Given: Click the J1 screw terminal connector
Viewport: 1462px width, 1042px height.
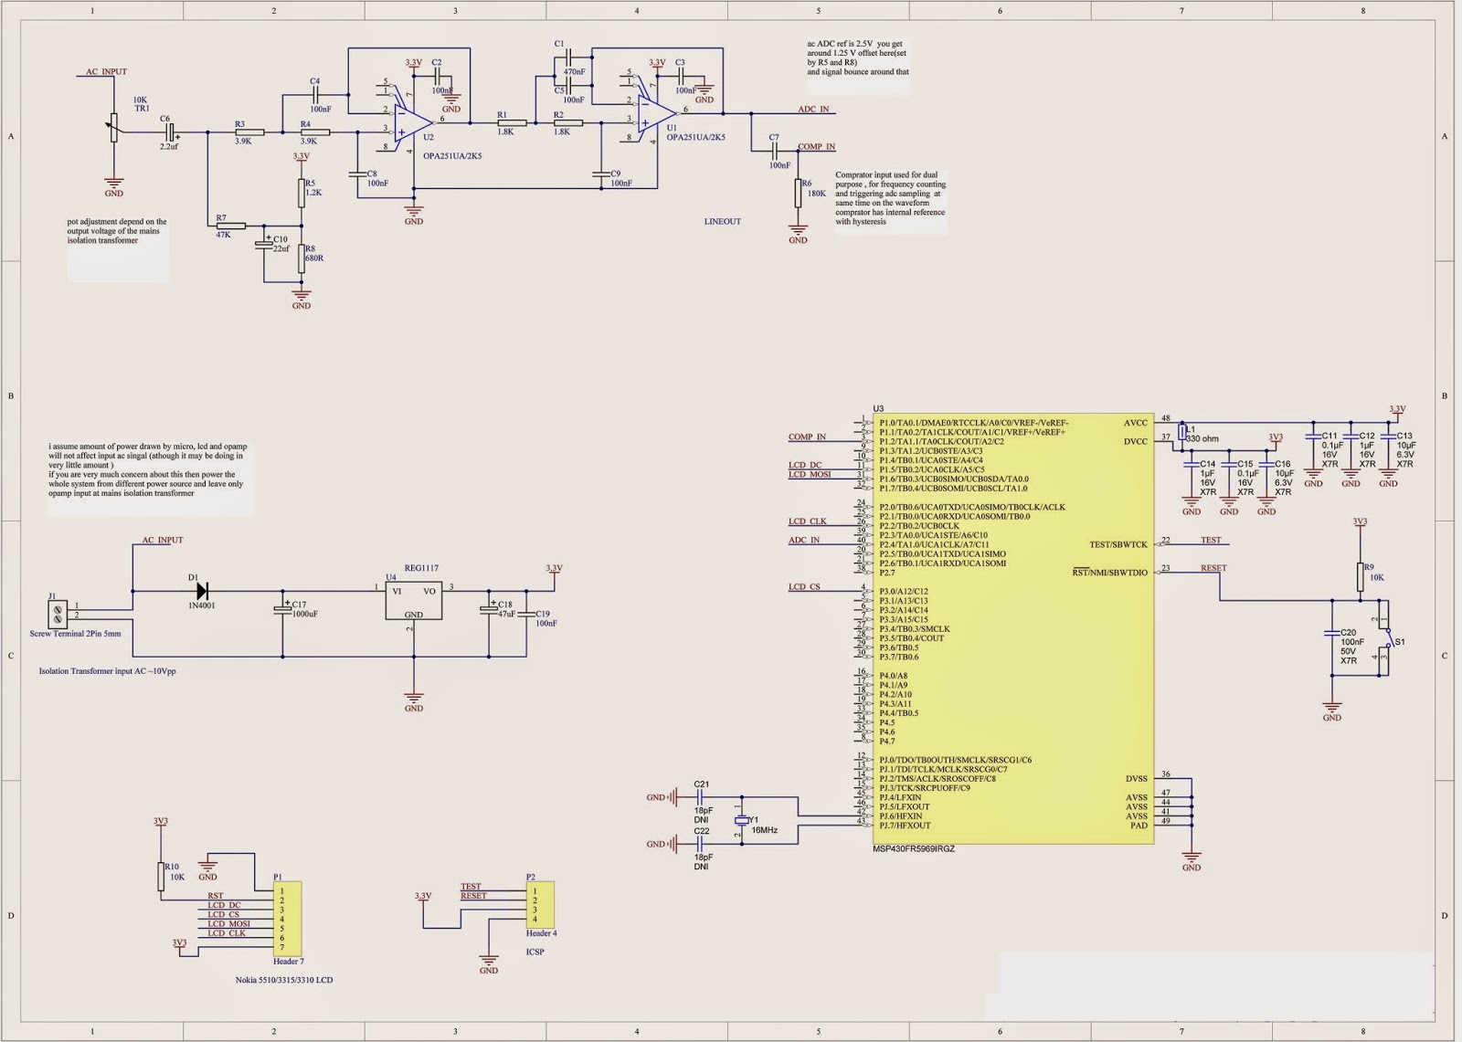Looking at the screenshot, I should [58, 610].
